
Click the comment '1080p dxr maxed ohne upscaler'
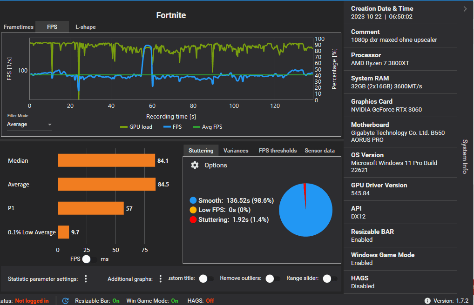pos(394,40)
